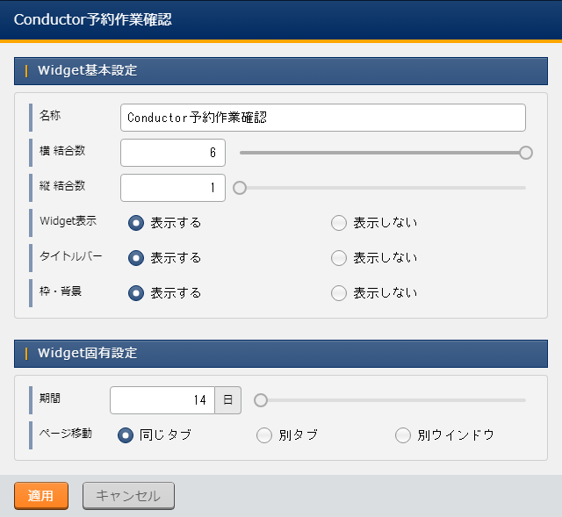This screenshot has height=517, width=562.
Task: Select 表示する for タイトルバー
Action: coord(136,258)
